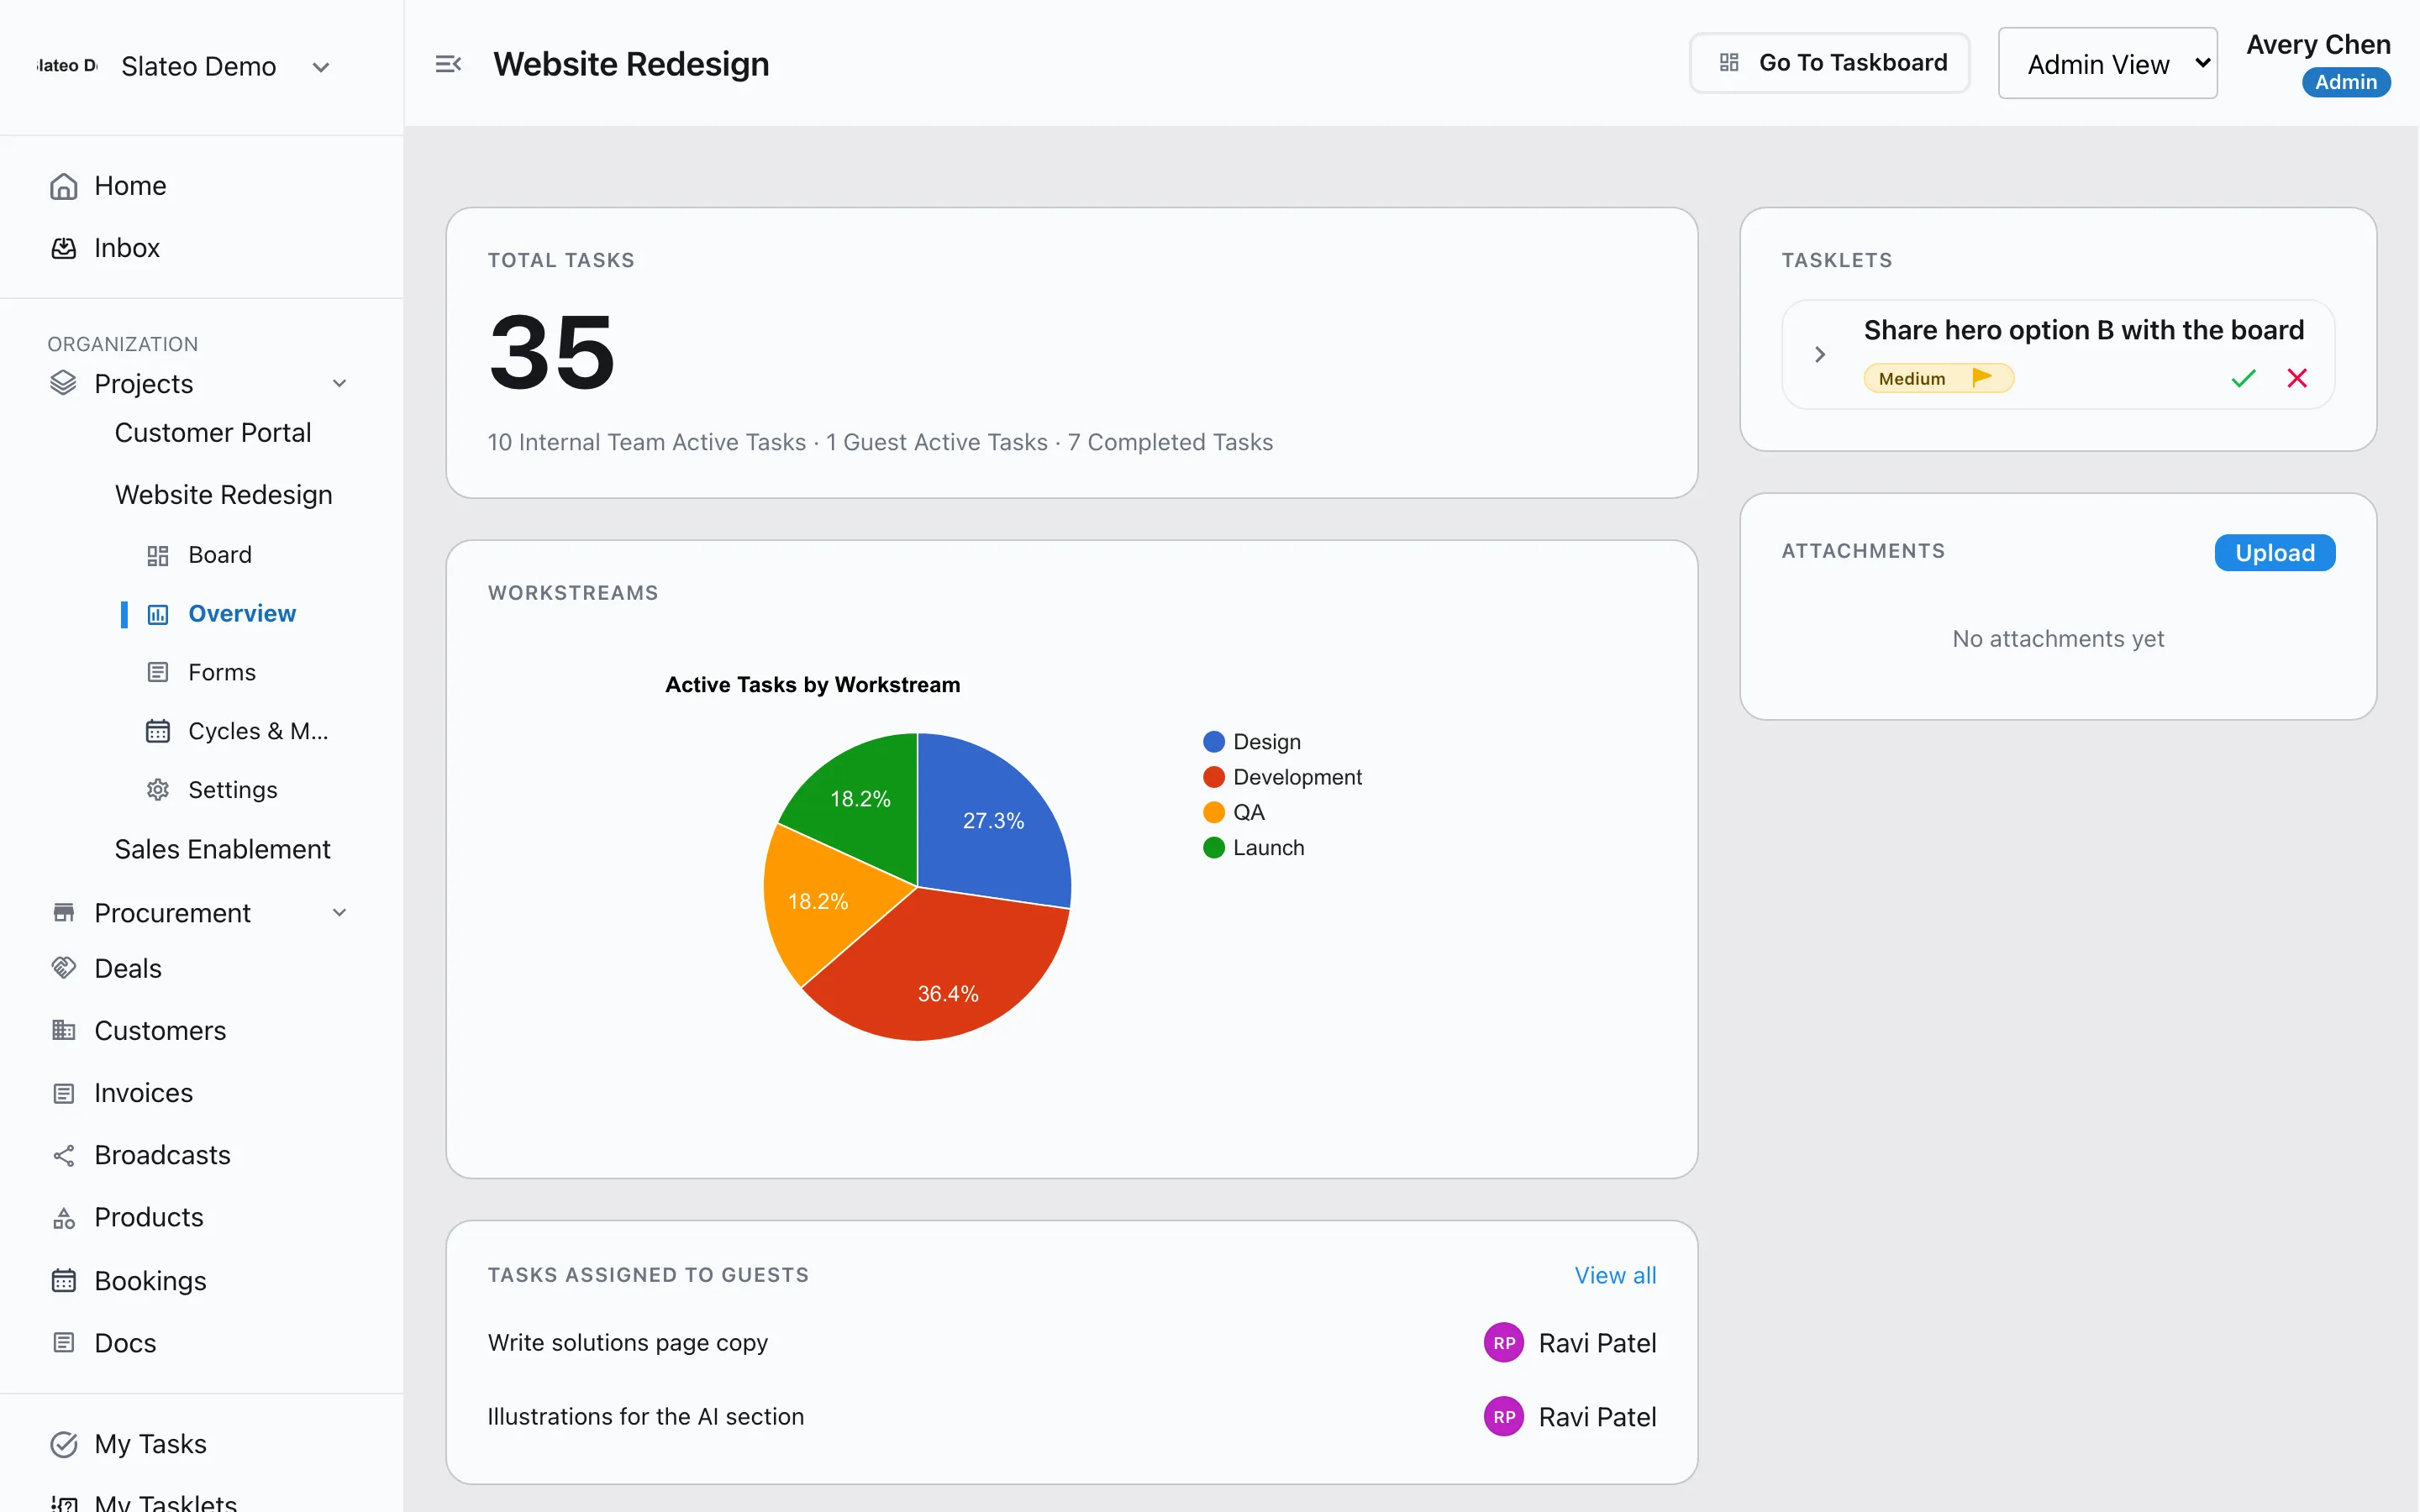The height and width of the screenshot is (1512, 2420).
Task: Expand the Procurement section chevron
Action: pos(340,912)
